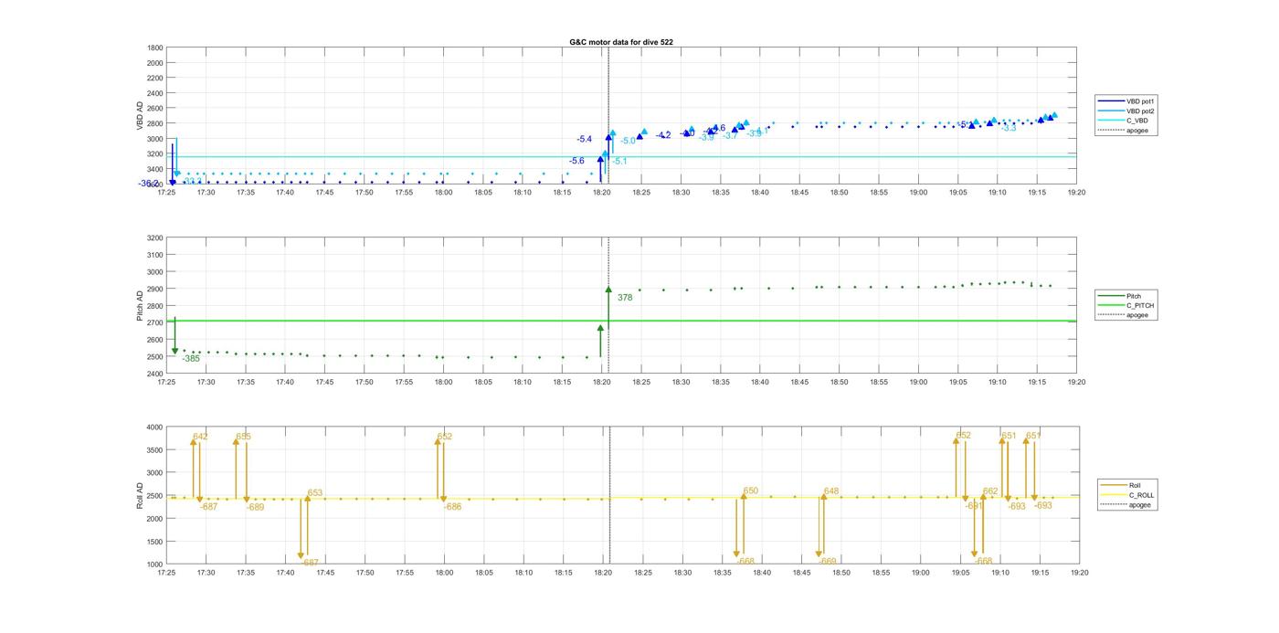
Task: Click '1500' tick on the Roll AD axis
Action: pyautogui.click(x=155, y=542)
